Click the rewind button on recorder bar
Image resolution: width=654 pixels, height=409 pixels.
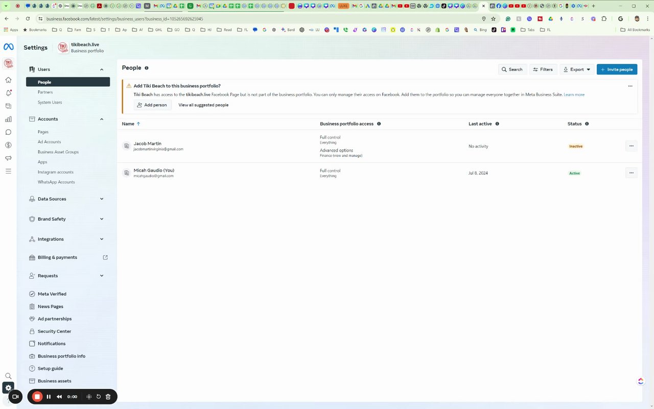pyautogui.click(x=59, y=397)
